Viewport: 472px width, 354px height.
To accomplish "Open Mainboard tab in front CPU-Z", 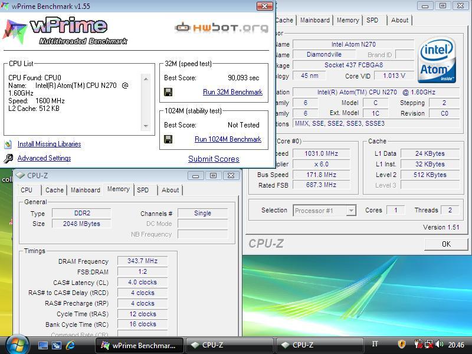I will click(86, 190).
